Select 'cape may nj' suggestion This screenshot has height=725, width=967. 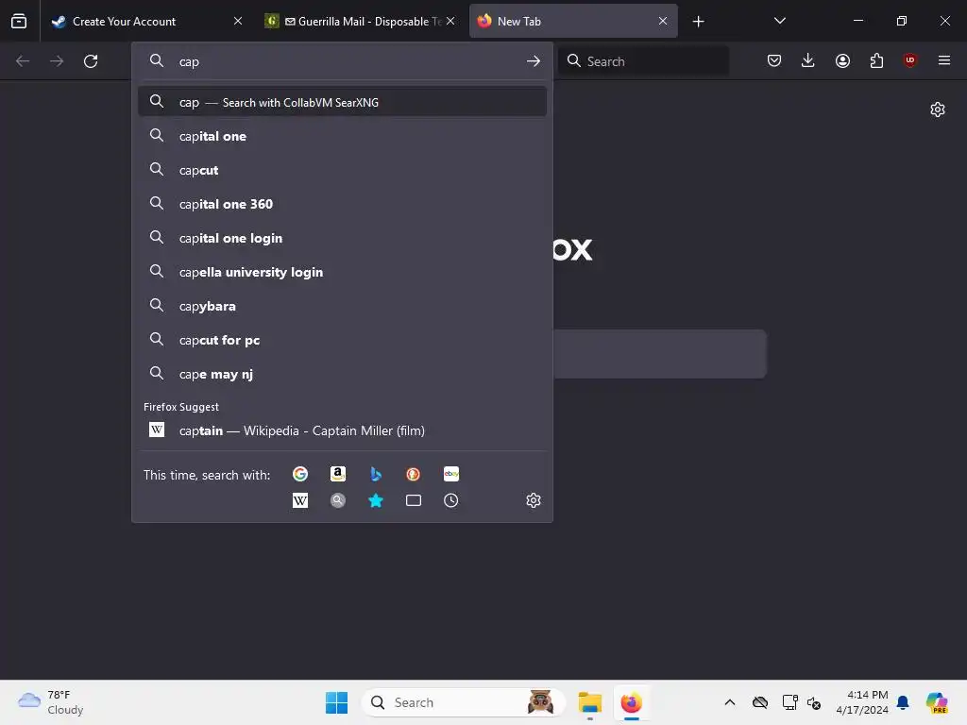coord(342,374)
